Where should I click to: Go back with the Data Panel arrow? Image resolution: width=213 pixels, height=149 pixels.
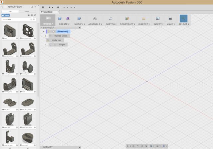(2, 7)
